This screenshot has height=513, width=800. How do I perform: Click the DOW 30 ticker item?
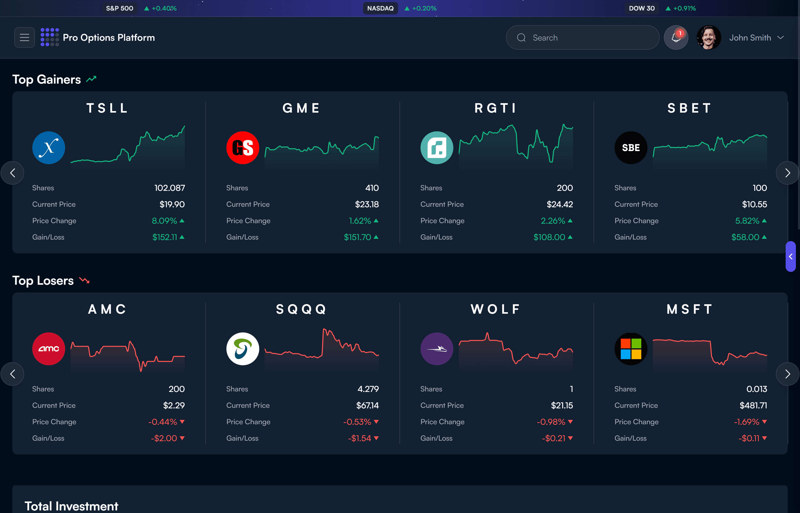[x=642, y=8]
